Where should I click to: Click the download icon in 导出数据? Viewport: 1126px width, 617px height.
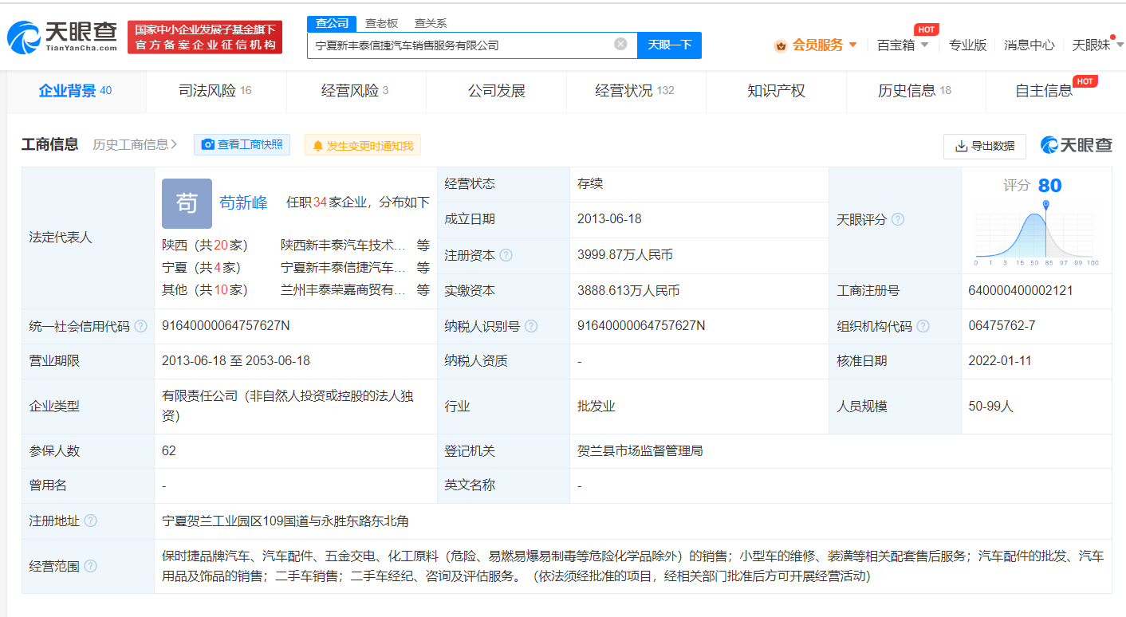[961, 146]
